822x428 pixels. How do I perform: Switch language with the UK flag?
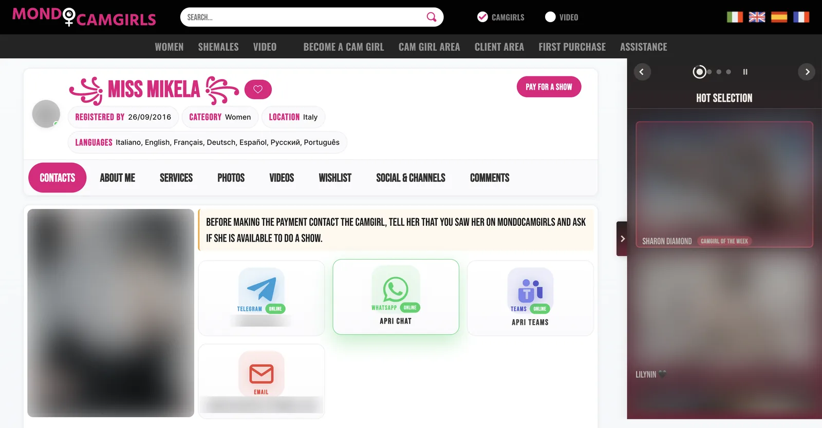757,17
